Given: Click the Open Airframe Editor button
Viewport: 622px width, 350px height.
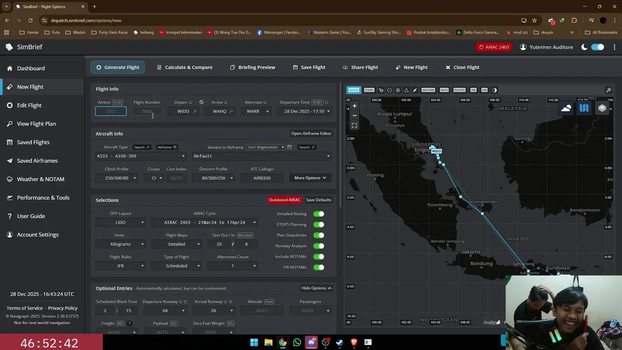Looking at the screenshot, I should pyautogui.click(x=311, y=134).
